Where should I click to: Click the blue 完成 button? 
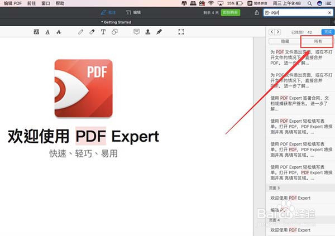[328, 32]
